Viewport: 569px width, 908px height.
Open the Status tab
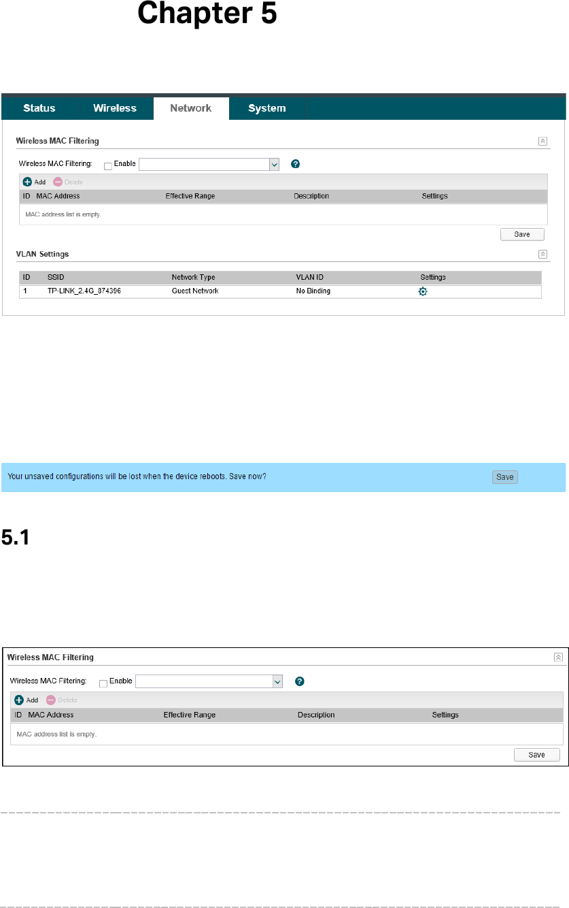coord(39,108)
